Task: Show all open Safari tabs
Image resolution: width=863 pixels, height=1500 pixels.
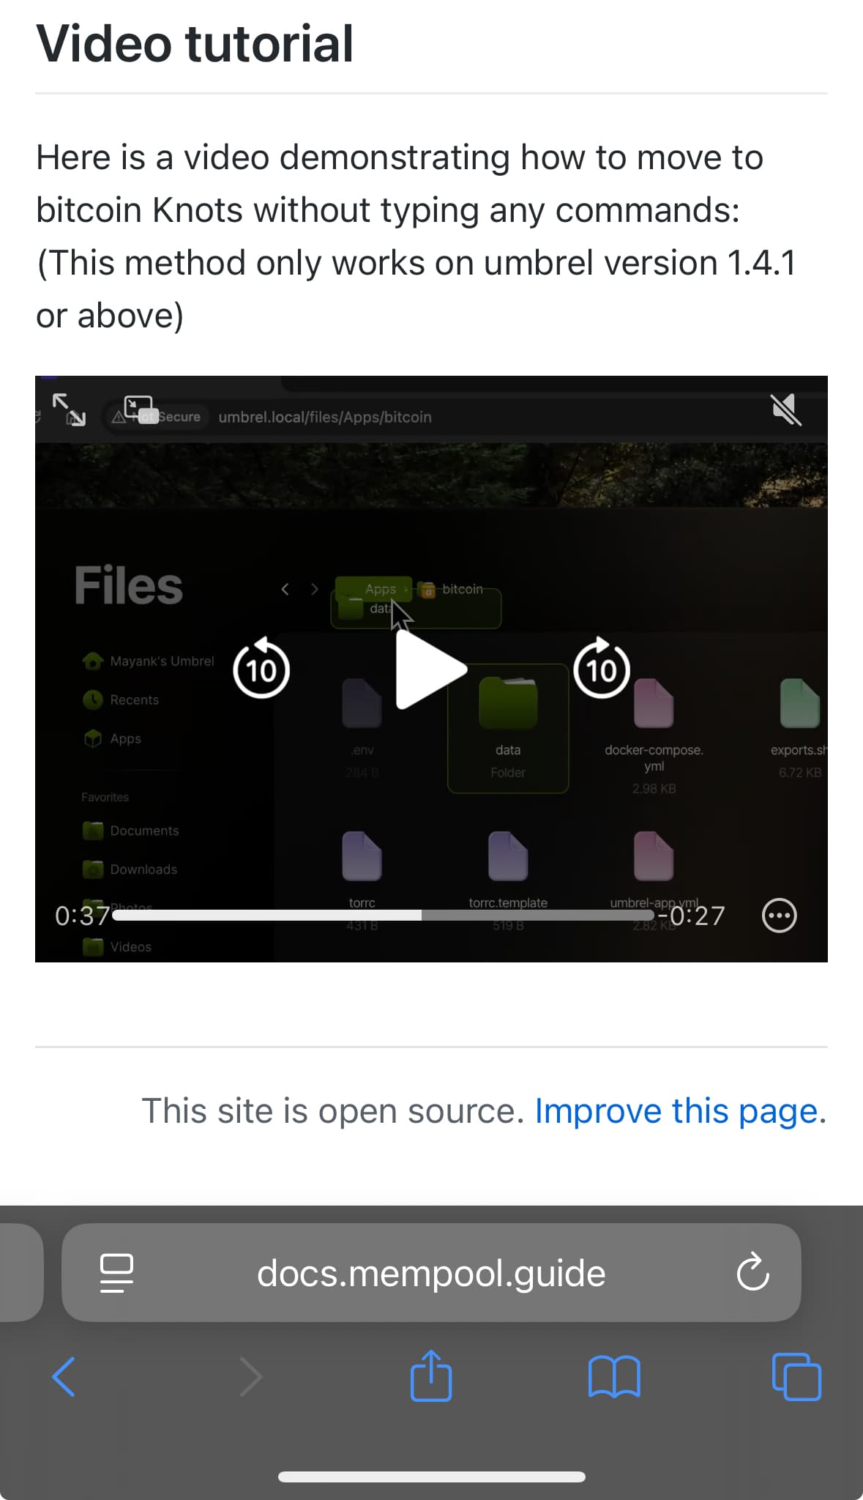Action: click(796, 1377)
